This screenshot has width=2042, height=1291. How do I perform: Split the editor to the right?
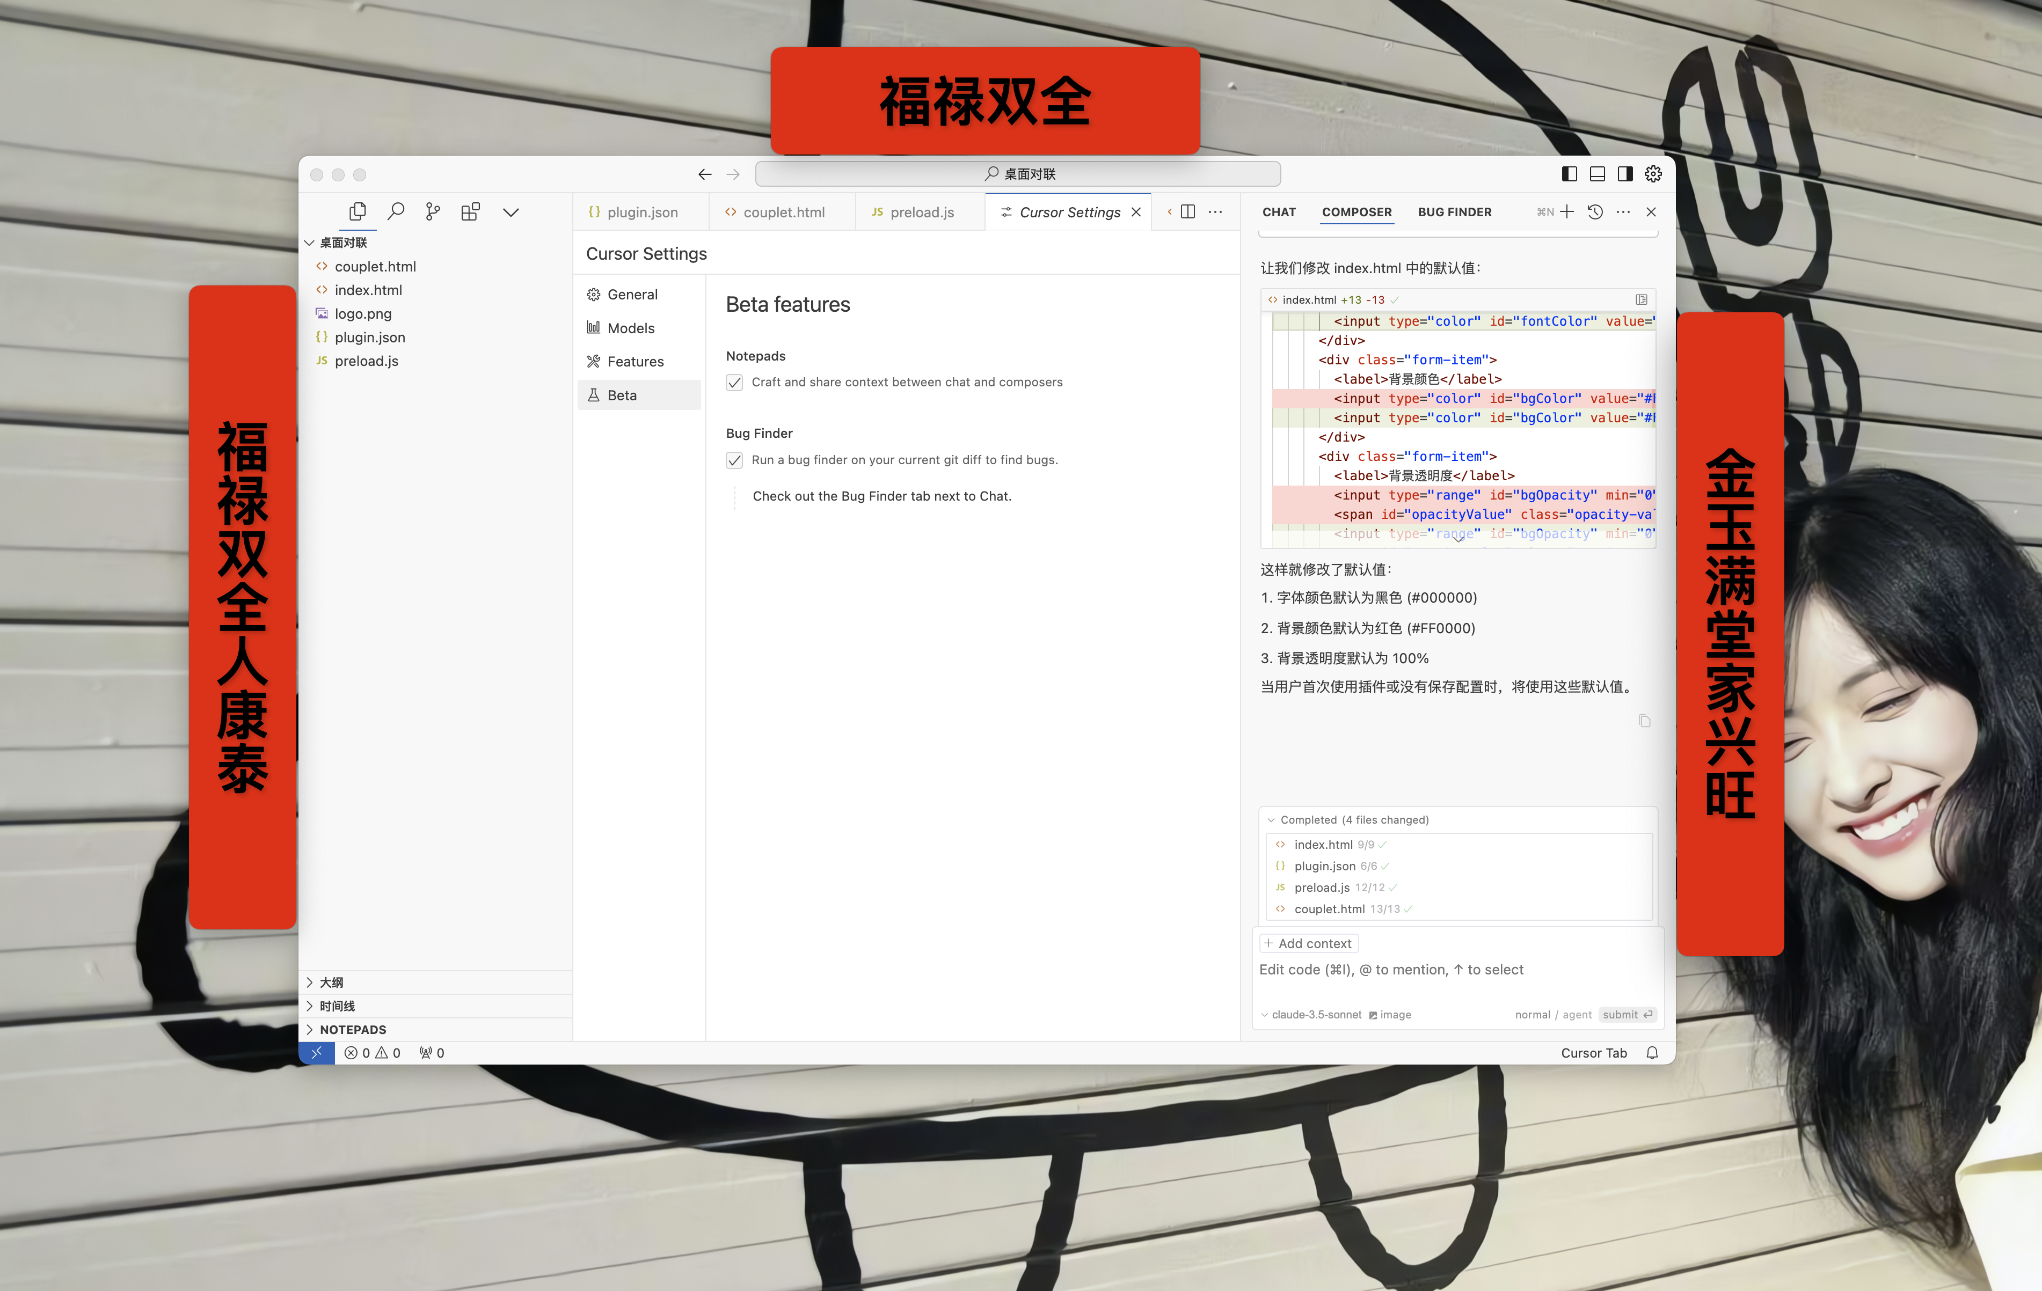click(1188, 212)
